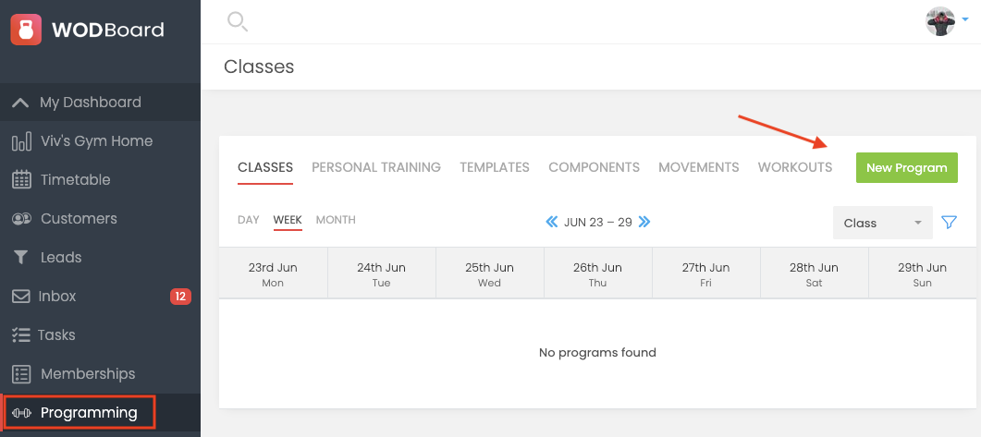The height and width of the screenshot is (437, 981).
Task: Switch to the Personal Training tab
Action: pyautogui.click(x=376, y=167)
